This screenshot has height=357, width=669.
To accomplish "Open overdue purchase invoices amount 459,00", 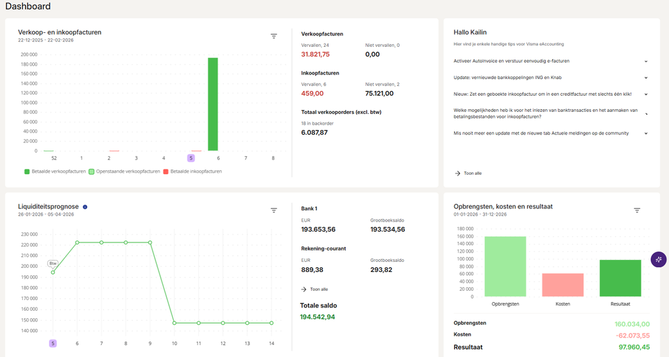I will click(x=312, y=93).
